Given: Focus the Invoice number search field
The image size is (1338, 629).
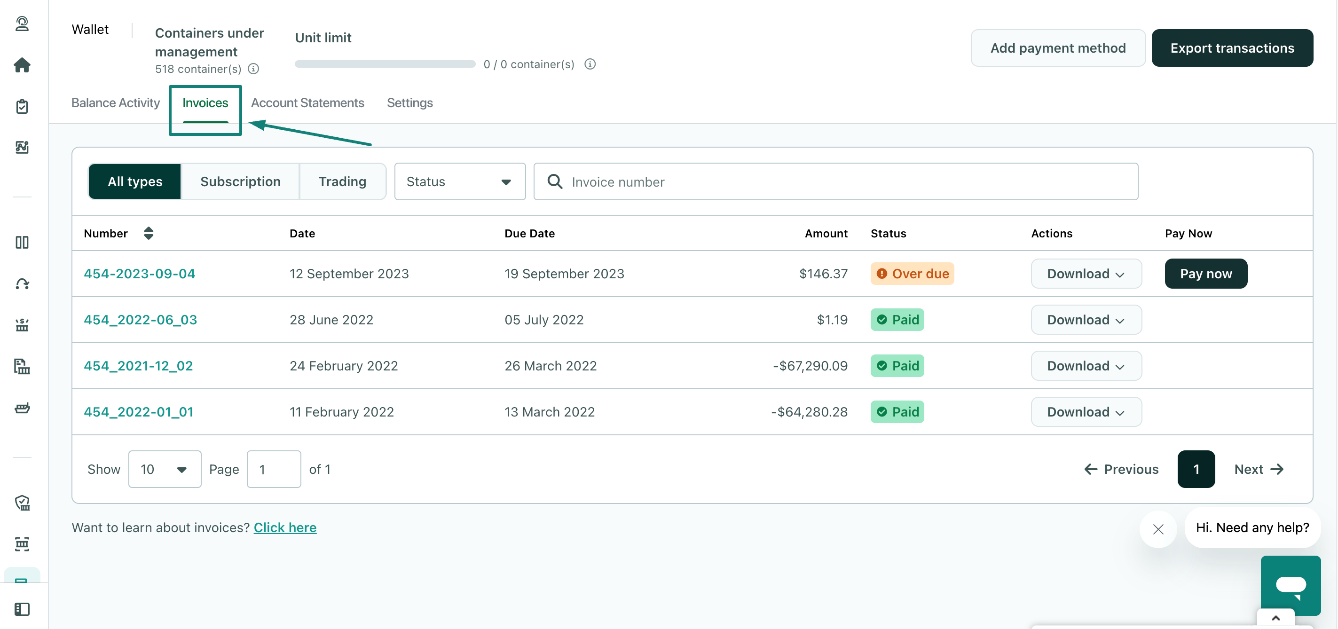Looking at the screenshot, I should pos(836,181).
